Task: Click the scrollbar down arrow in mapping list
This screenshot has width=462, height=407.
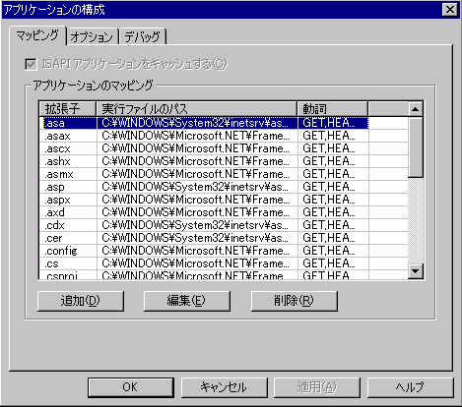Action: [x=416, y=271]
